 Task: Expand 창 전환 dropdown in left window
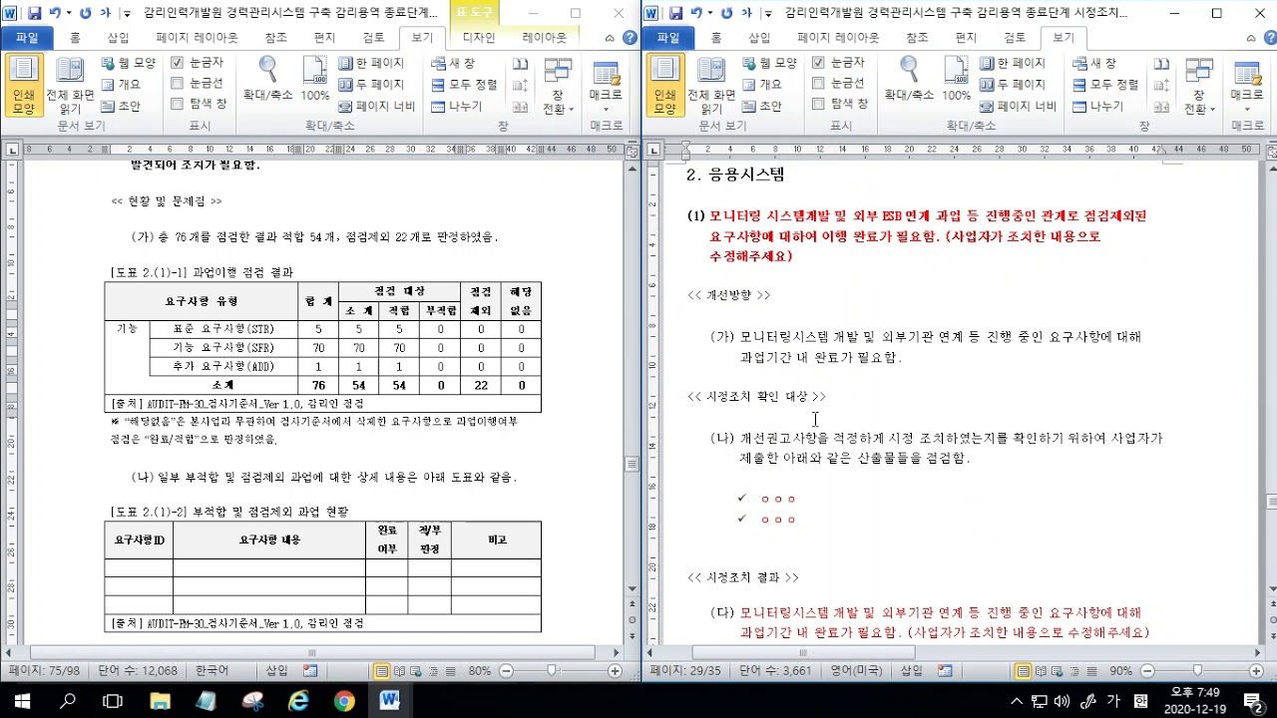pyautogui.click(x=558, y=86)
